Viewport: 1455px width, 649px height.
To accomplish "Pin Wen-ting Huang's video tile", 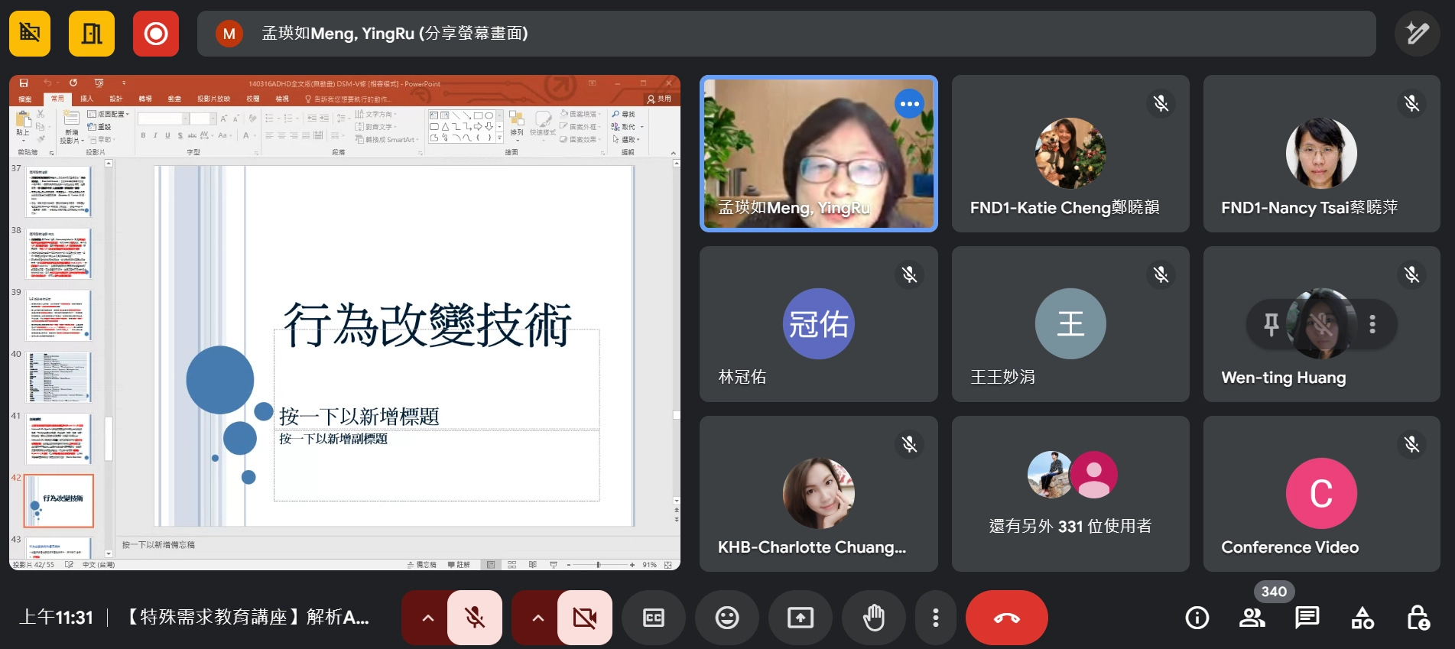I will tap(1271, 324).
